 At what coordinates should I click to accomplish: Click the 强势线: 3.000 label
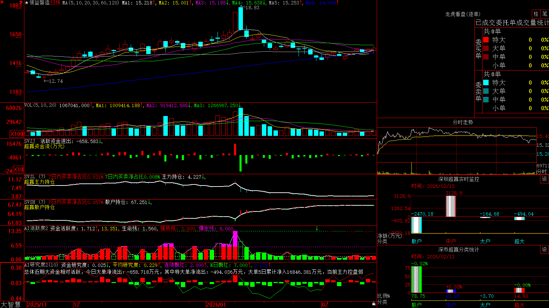178,228
